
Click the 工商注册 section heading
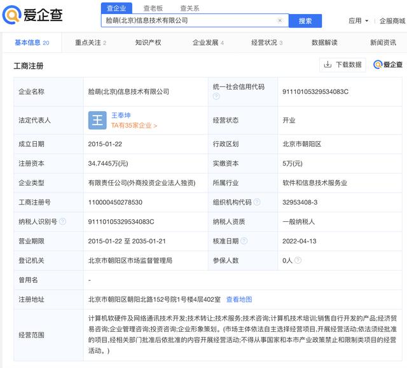29,66
